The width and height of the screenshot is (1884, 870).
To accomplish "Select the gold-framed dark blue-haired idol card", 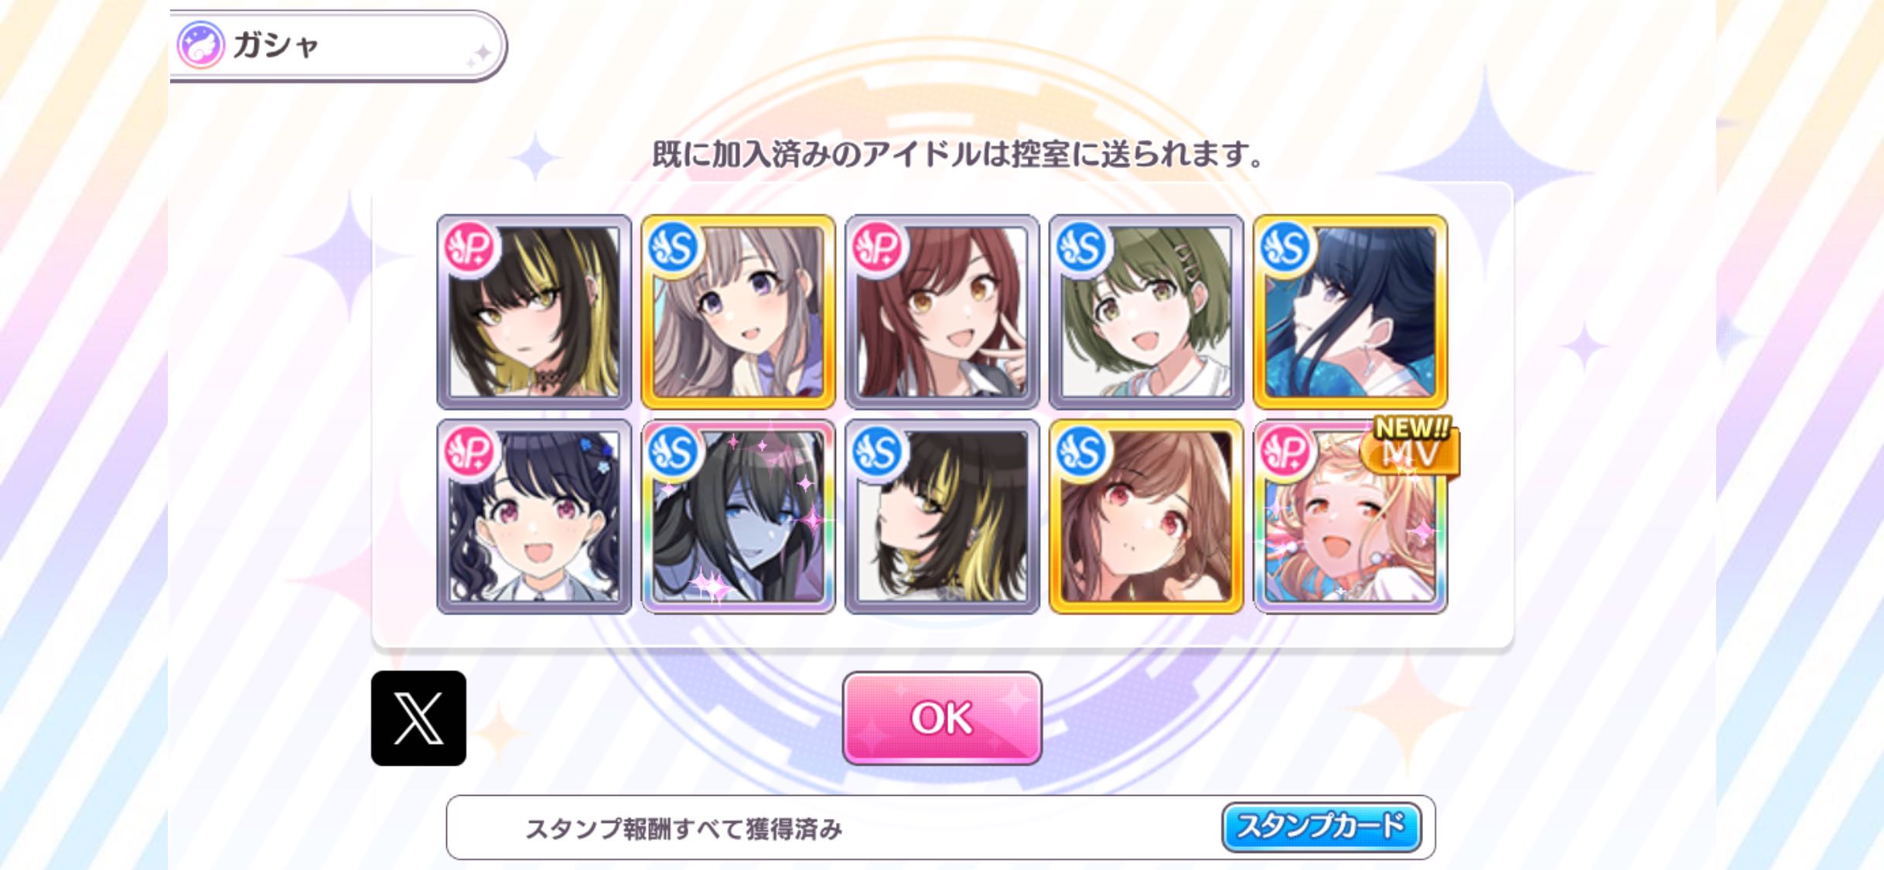I will [x=1350, y=312].
